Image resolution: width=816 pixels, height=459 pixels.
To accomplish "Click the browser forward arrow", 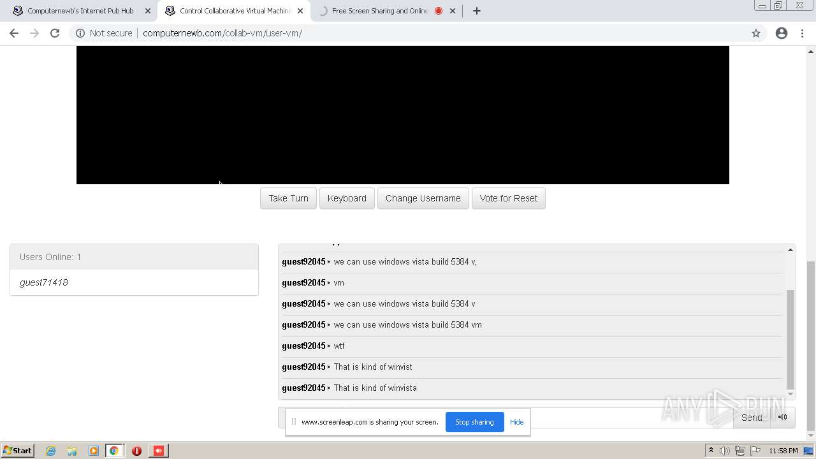I will pyautogui.click(x=34, y=33).
